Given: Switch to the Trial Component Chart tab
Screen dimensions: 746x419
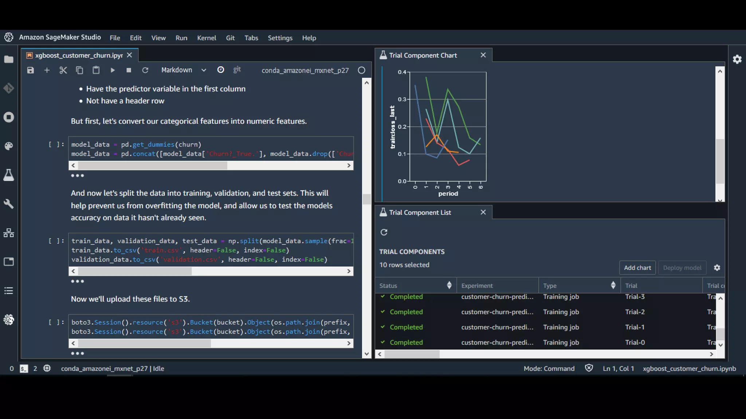Looking at the screenshot, I should (x=423, y=55).
